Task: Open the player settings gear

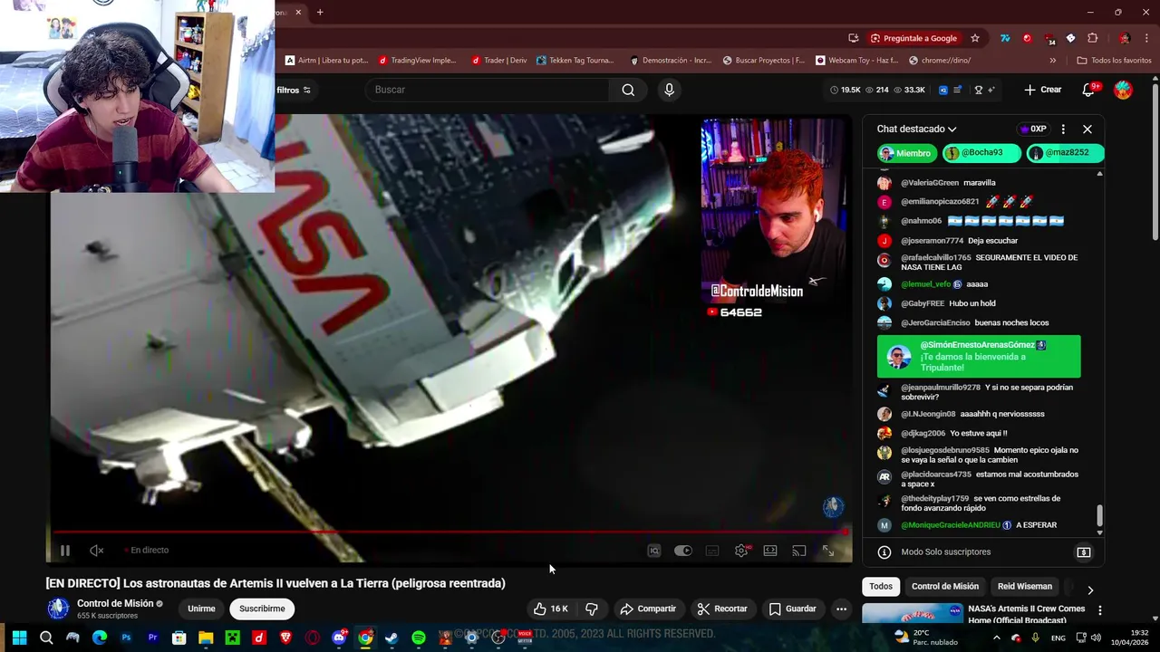Action: coord(741,551)
